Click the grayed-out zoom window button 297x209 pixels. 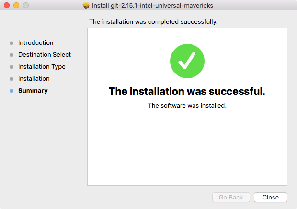(x=26, y=5)
